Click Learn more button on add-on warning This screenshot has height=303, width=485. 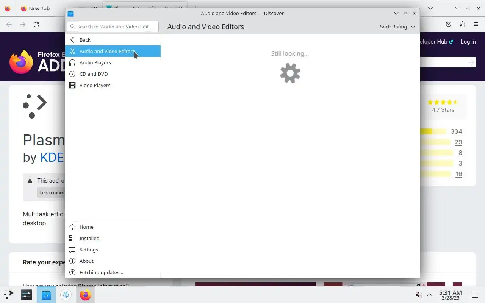tap(52, 192)
